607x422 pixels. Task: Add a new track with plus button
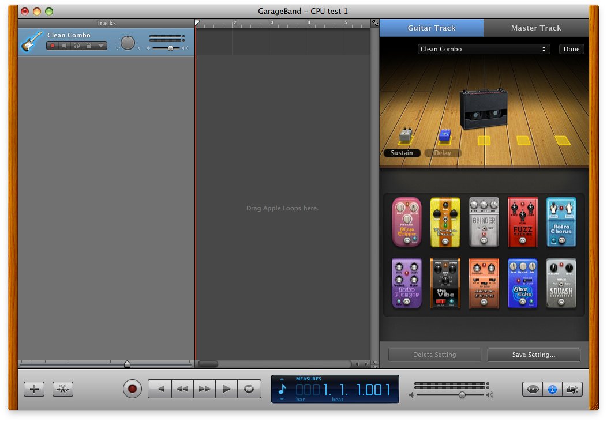coord(34,389)
